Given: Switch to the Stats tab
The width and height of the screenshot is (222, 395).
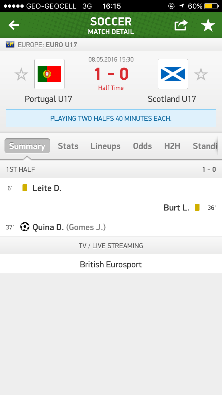Looking at the screenshot, I should point(68,146).
